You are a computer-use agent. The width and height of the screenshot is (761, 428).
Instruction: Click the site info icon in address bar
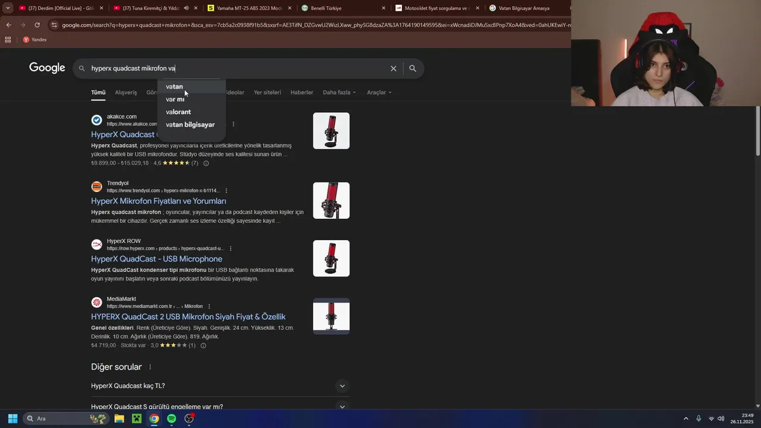(x=54, y=25)
